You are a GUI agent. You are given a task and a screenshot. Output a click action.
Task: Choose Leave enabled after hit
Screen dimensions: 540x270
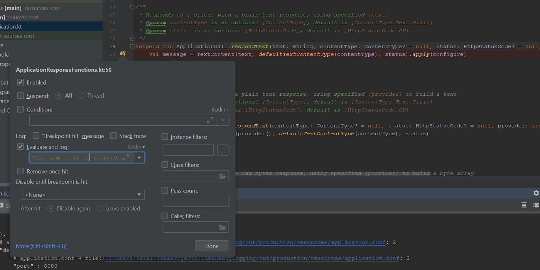pyautogui.click(x=100, y=208)
